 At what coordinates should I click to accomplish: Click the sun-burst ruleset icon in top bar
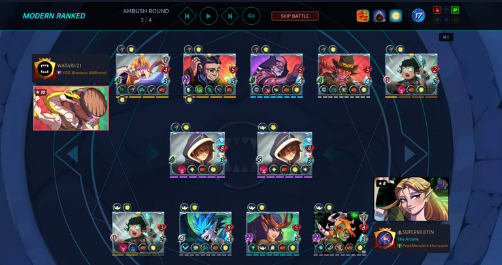[x=395, y=16]
